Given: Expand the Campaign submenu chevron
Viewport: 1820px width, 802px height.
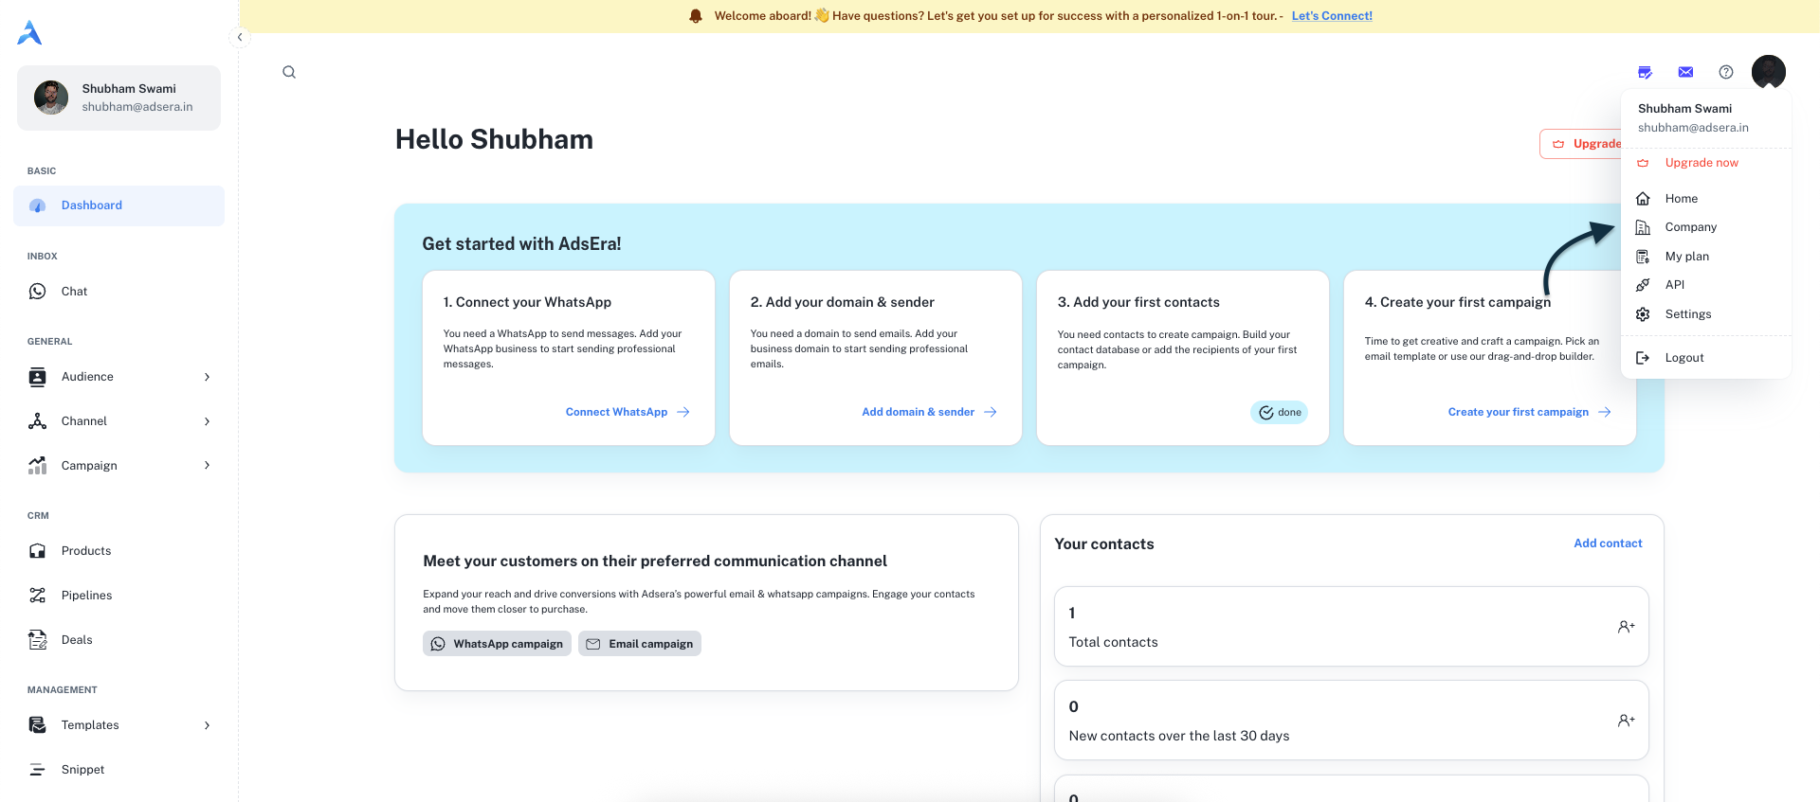Looking at the screenshot, I should pyautogui.click(x=207, y=465).
